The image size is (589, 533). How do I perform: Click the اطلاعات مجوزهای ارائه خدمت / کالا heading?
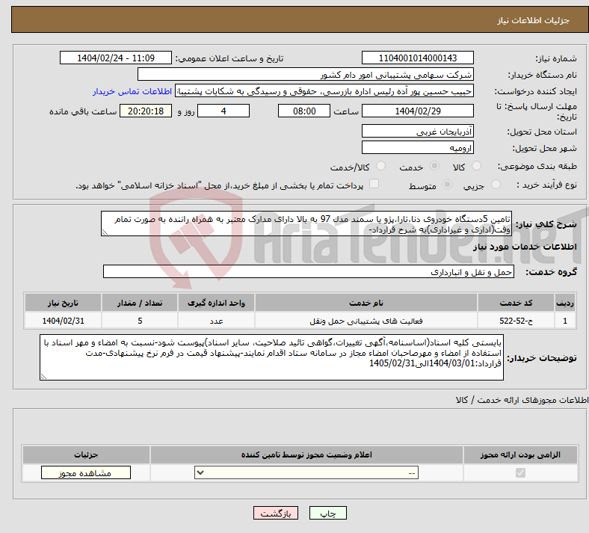coord(522,401)
